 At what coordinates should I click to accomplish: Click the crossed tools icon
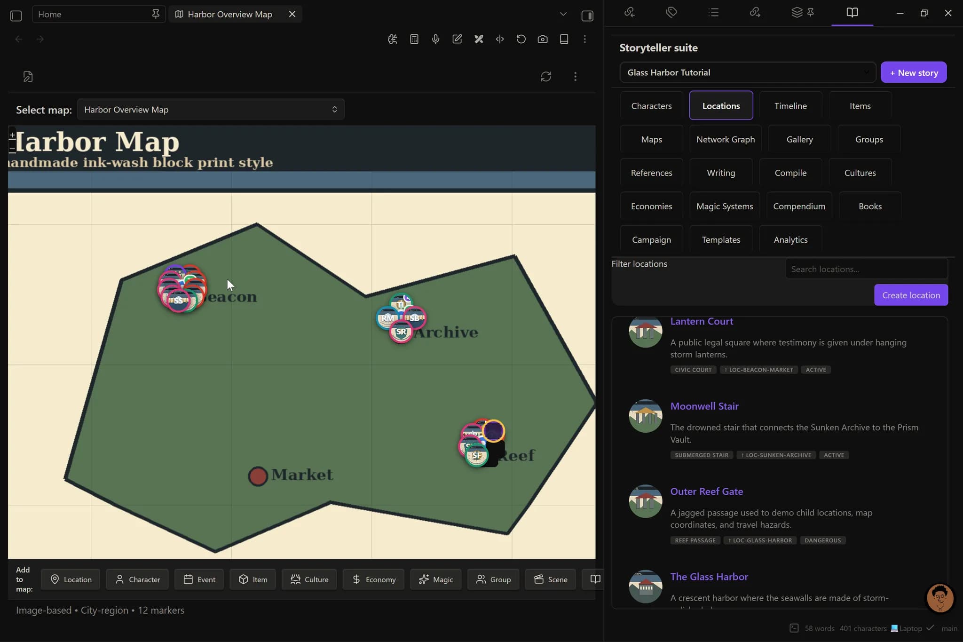pos(479,39)
